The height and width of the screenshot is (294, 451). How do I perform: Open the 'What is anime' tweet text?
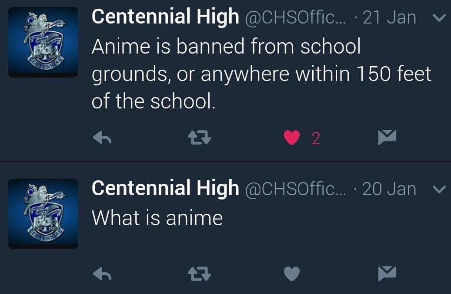pos(157,218)
